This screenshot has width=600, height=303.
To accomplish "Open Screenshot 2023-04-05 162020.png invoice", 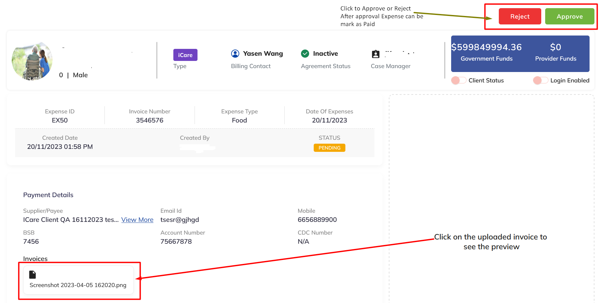I will point(78,285).
